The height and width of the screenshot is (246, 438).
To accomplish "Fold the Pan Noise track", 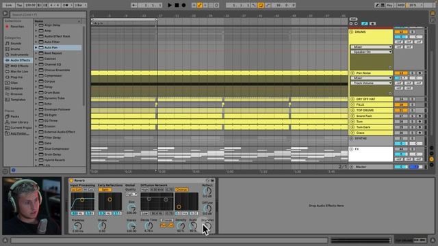I will 352,73.
